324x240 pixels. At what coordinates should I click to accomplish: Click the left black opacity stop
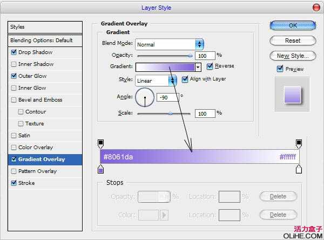(100, 143)
